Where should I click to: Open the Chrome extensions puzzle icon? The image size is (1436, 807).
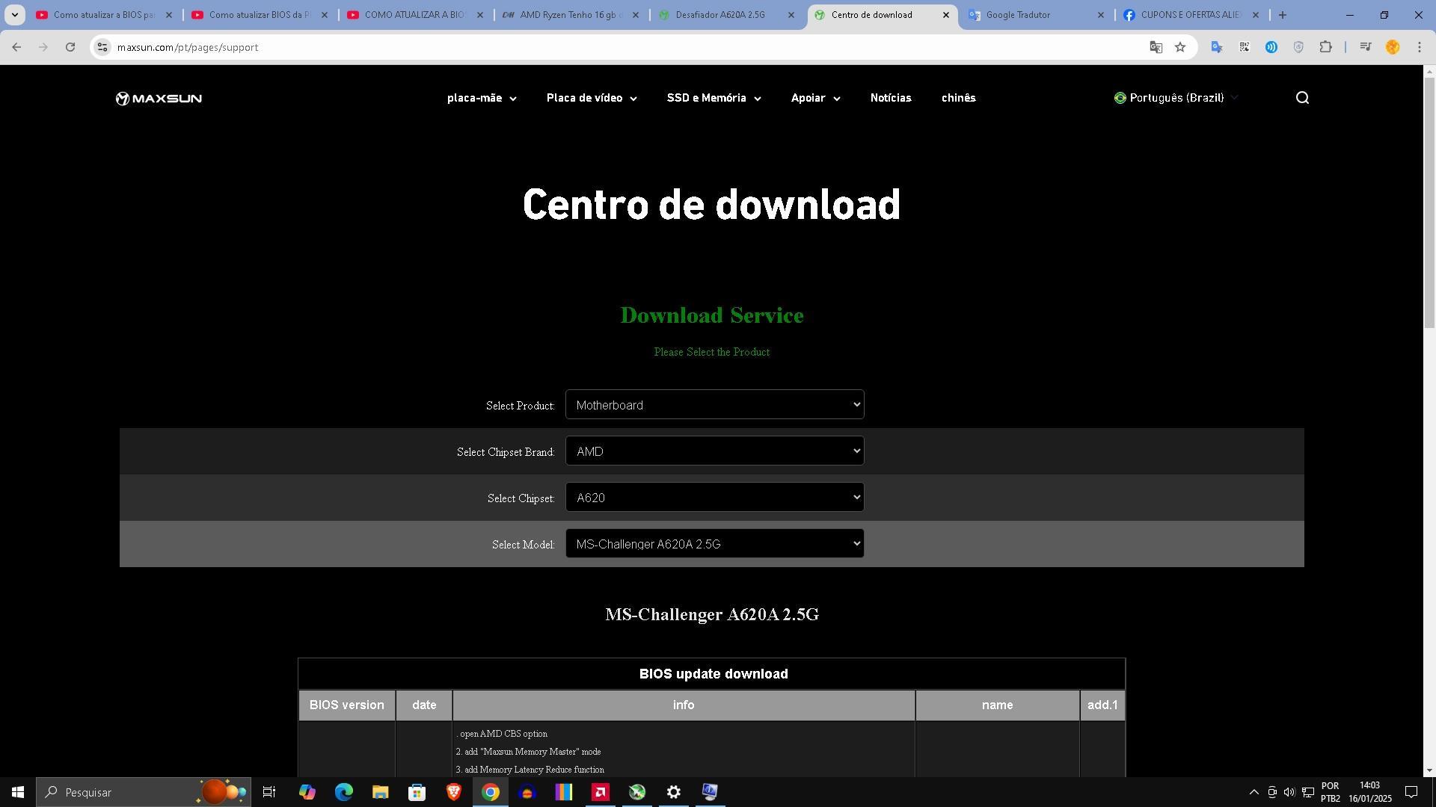point(1325,47)
